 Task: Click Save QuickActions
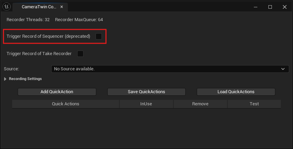point(146,92)
